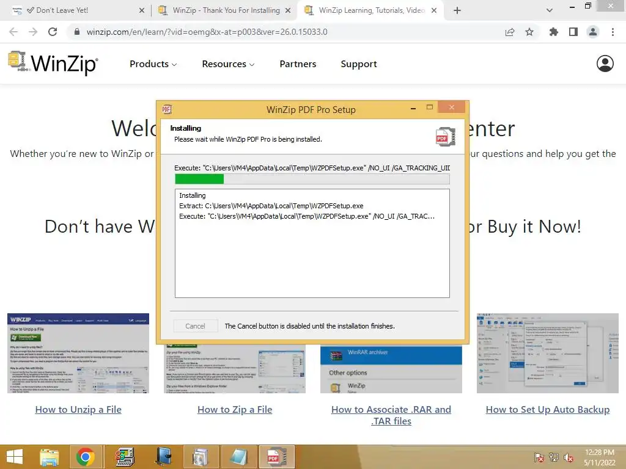This screenshot has height=469, width=626.
Task: Toggle the Chrome side panel icon
Action: [573, 32]
